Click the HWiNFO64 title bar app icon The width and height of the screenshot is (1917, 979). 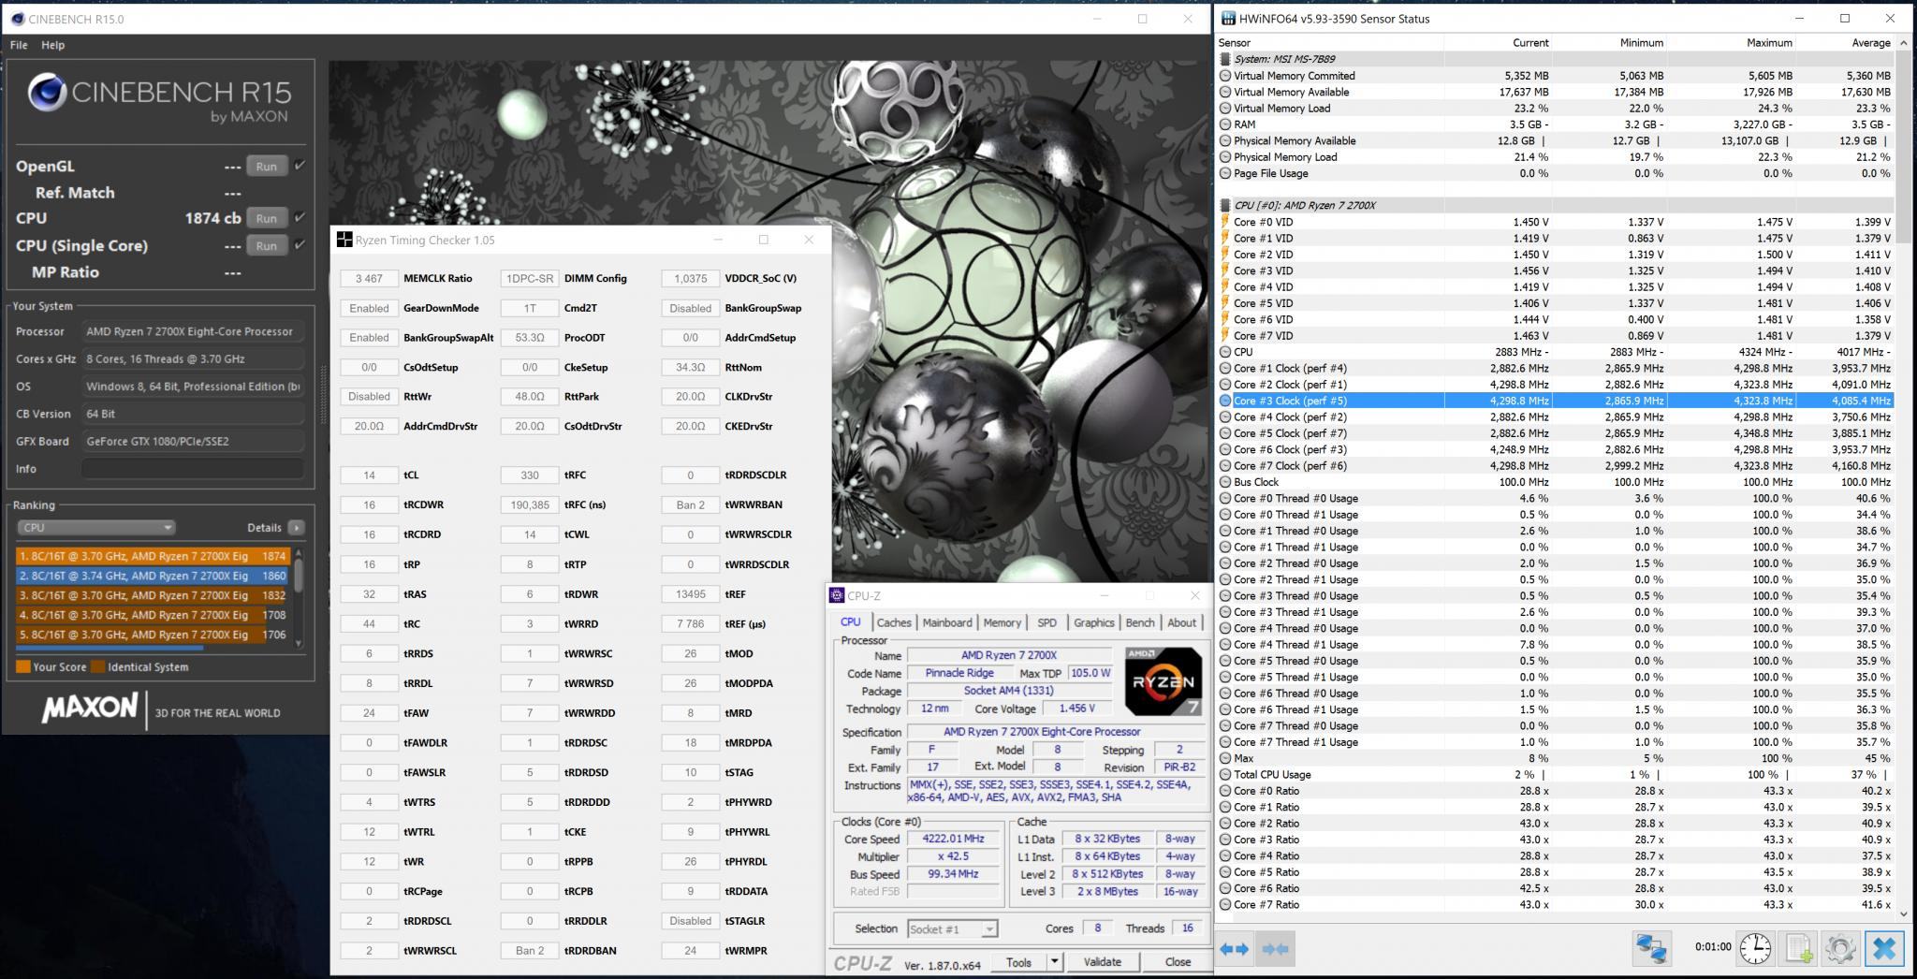[1229, 18]
